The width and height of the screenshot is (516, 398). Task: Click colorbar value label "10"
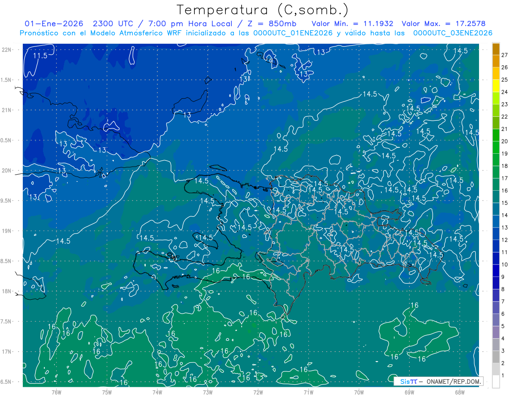pyautogui.click(x=505, y=264)
